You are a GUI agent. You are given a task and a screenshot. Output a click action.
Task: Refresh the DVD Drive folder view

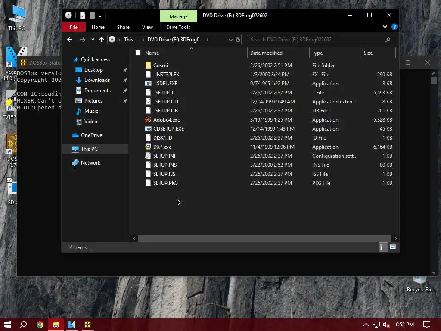[x=238, y=40]
